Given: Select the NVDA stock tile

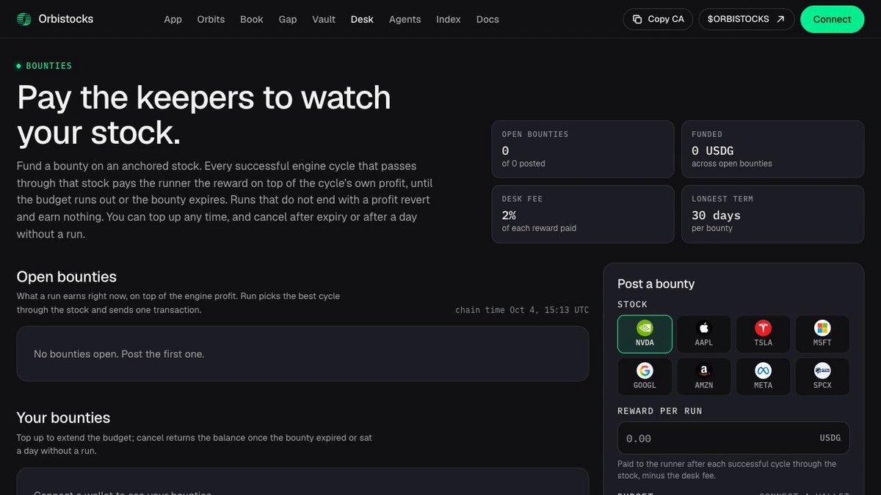Looking at the screenshot, I should pyautogui.click(x=645, y=334).
